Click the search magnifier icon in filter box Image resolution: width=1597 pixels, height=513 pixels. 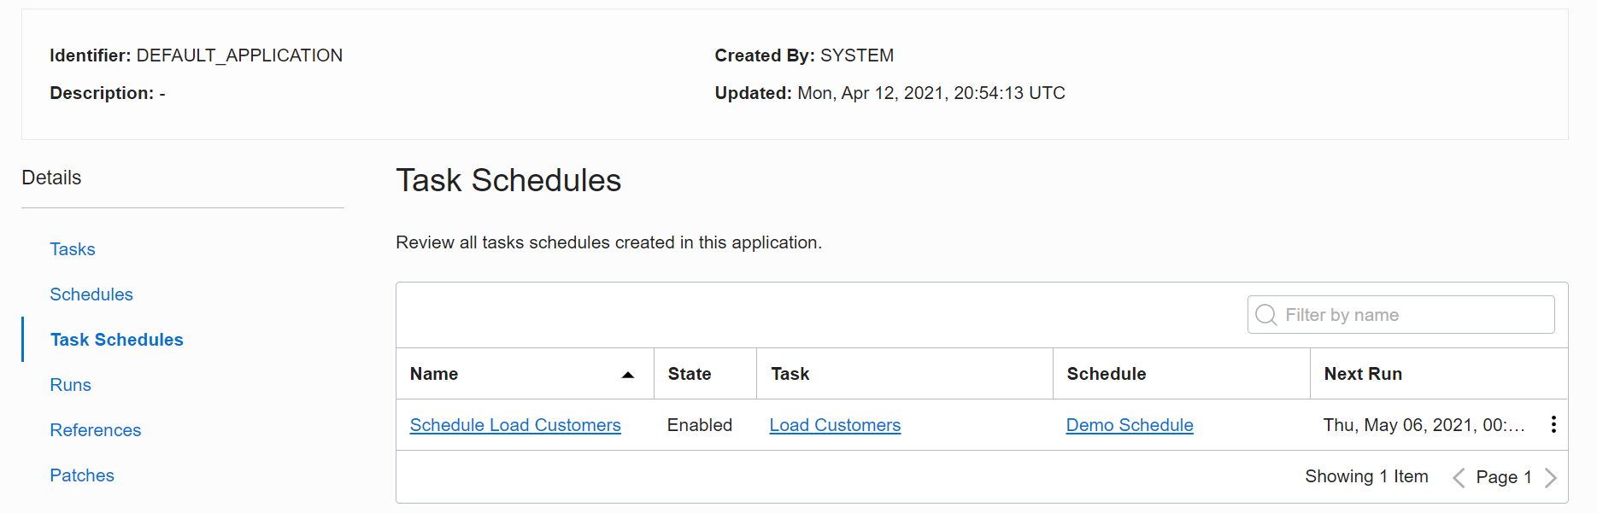coord(1265,315)
